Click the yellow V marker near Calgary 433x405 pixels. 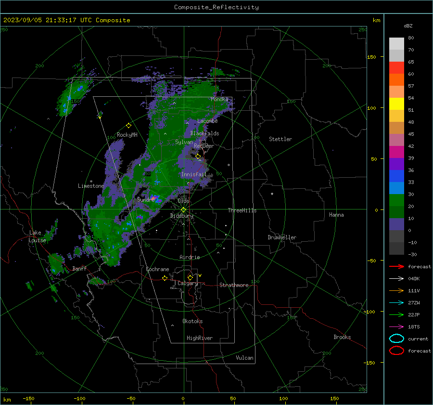pyautogui.click(x=200, y=275)
